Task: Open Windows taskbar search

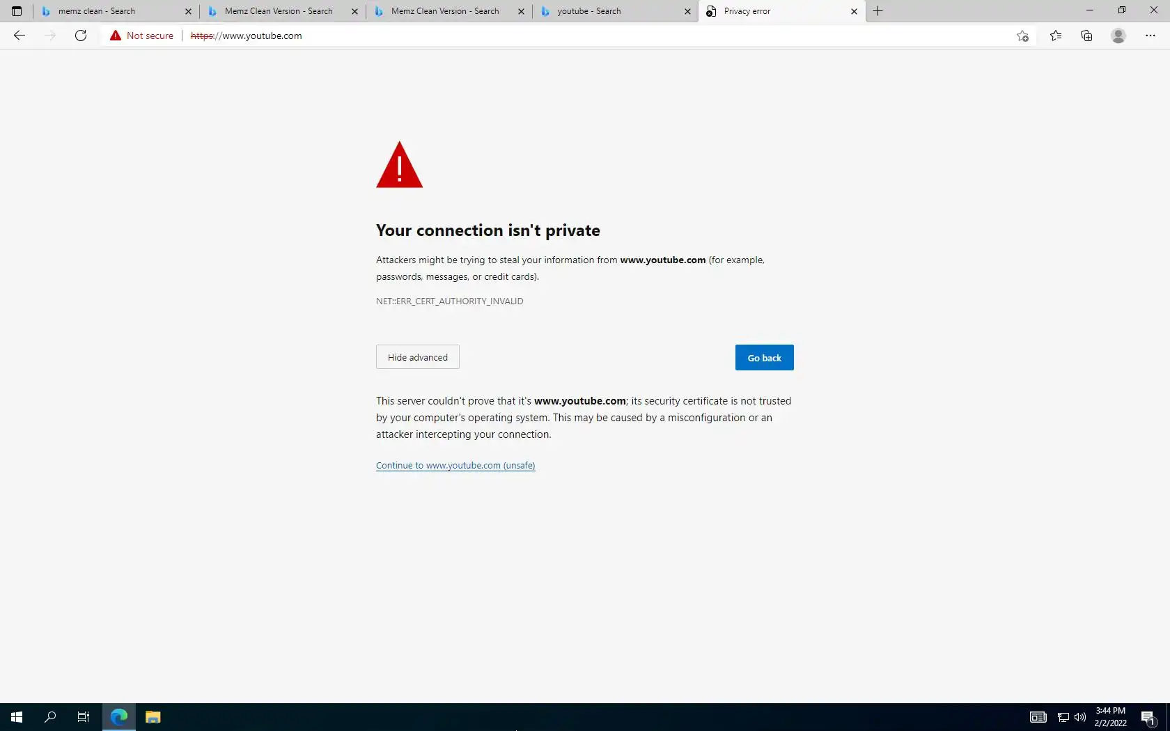Action: [x=50, y=717]
